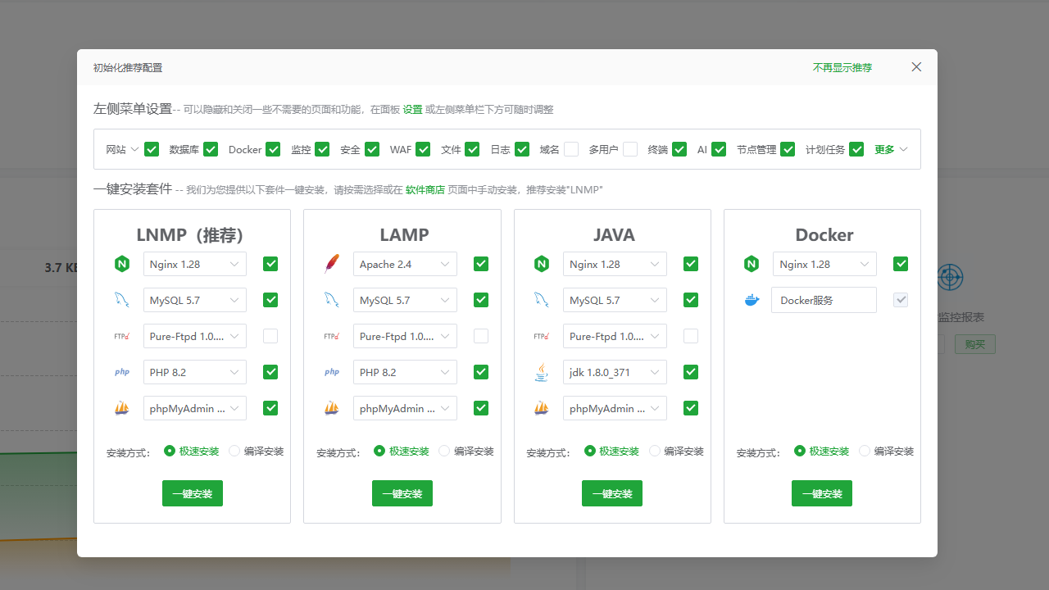This screenshot has width=1049, height=590.
Task: Click the phpMyAdmin sailboat icon in LNMP panel
Action: pos(122,408)
